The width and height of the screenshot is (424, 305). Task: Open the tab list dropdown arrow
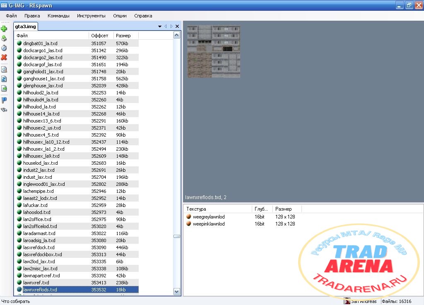pos(159,26)
